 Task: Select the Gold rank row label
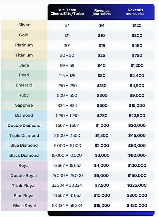click(x=24, y=35)
